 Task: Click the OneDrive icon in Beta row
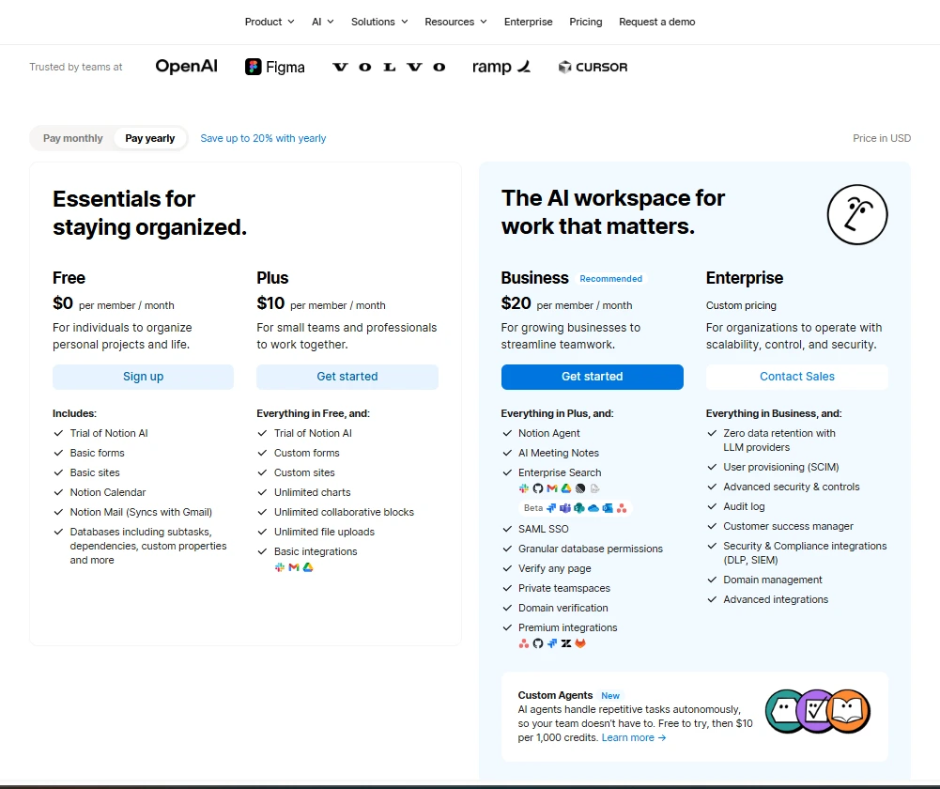point(593,508)
